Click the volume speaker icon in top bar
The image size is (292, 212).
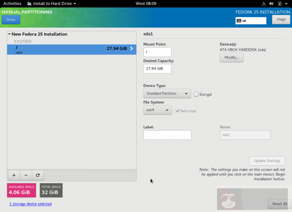pos(272,3)
